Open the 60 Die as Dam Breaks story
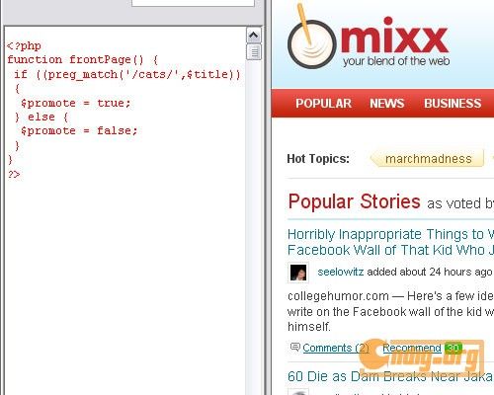Image resolution: width=494 pixels, height=395 pixels. click(x=390, y=376)
